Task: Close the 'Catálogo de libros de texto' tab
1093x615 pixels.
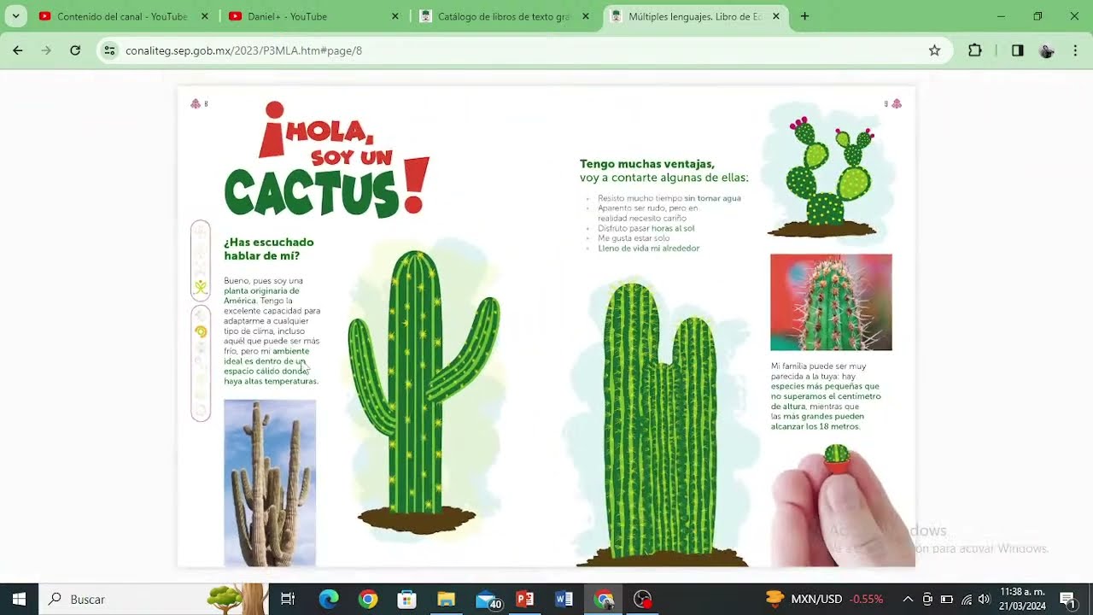Action: pyautogui.click(x=585, y=16)
